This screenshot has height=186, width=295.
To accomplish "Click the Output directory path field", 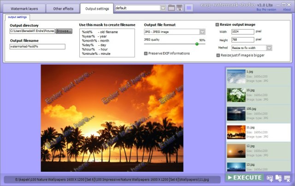I will click(32, 31).
